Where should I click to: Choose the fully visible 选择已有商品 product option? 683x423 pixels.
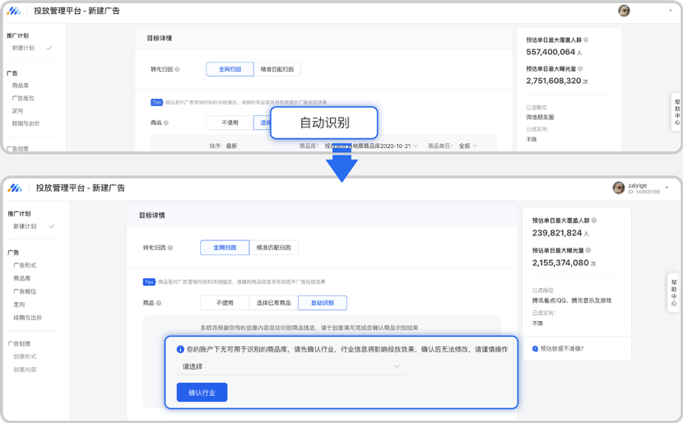273,303
